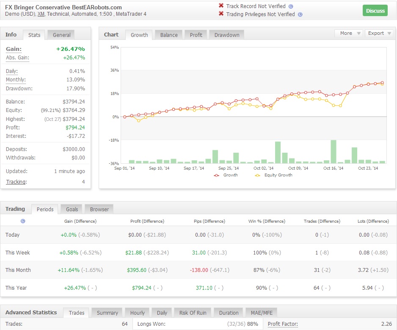Select Risk Of Ruin tab

tap(193, 313)
